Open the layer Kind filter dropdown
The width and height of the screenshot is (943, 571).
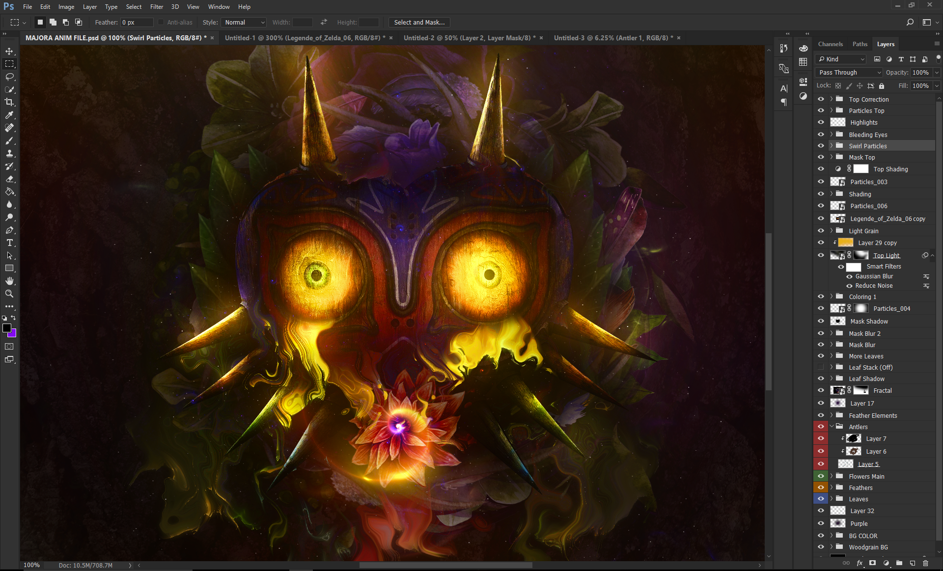[x=841, y=59]
